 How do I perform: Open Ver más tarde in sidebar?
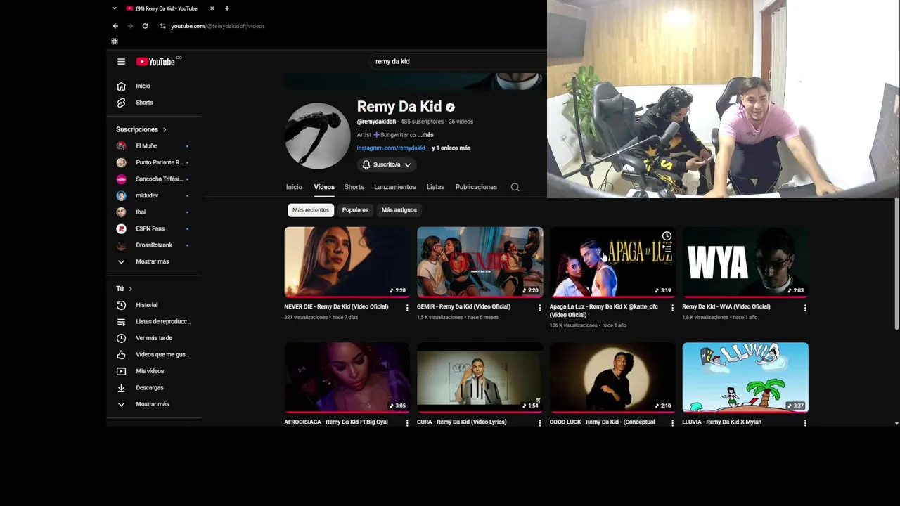[x=154, y=338]
